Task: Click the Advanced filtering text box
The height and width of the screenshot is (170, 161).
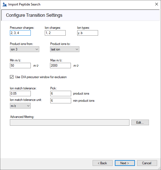Action: pyautogui.click(x=70, y=123)
